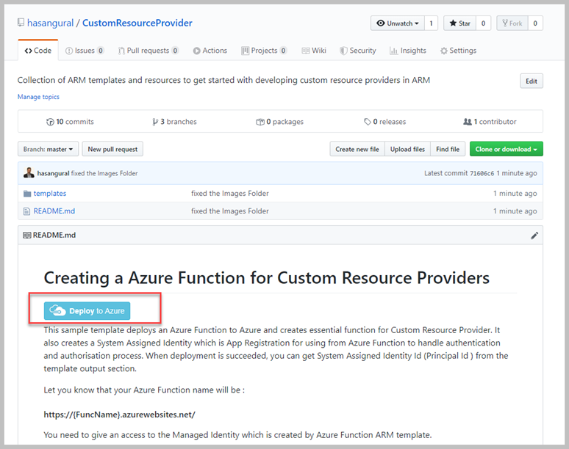
Task: Click the watchers count 1
Action: (x=431, y=23)
